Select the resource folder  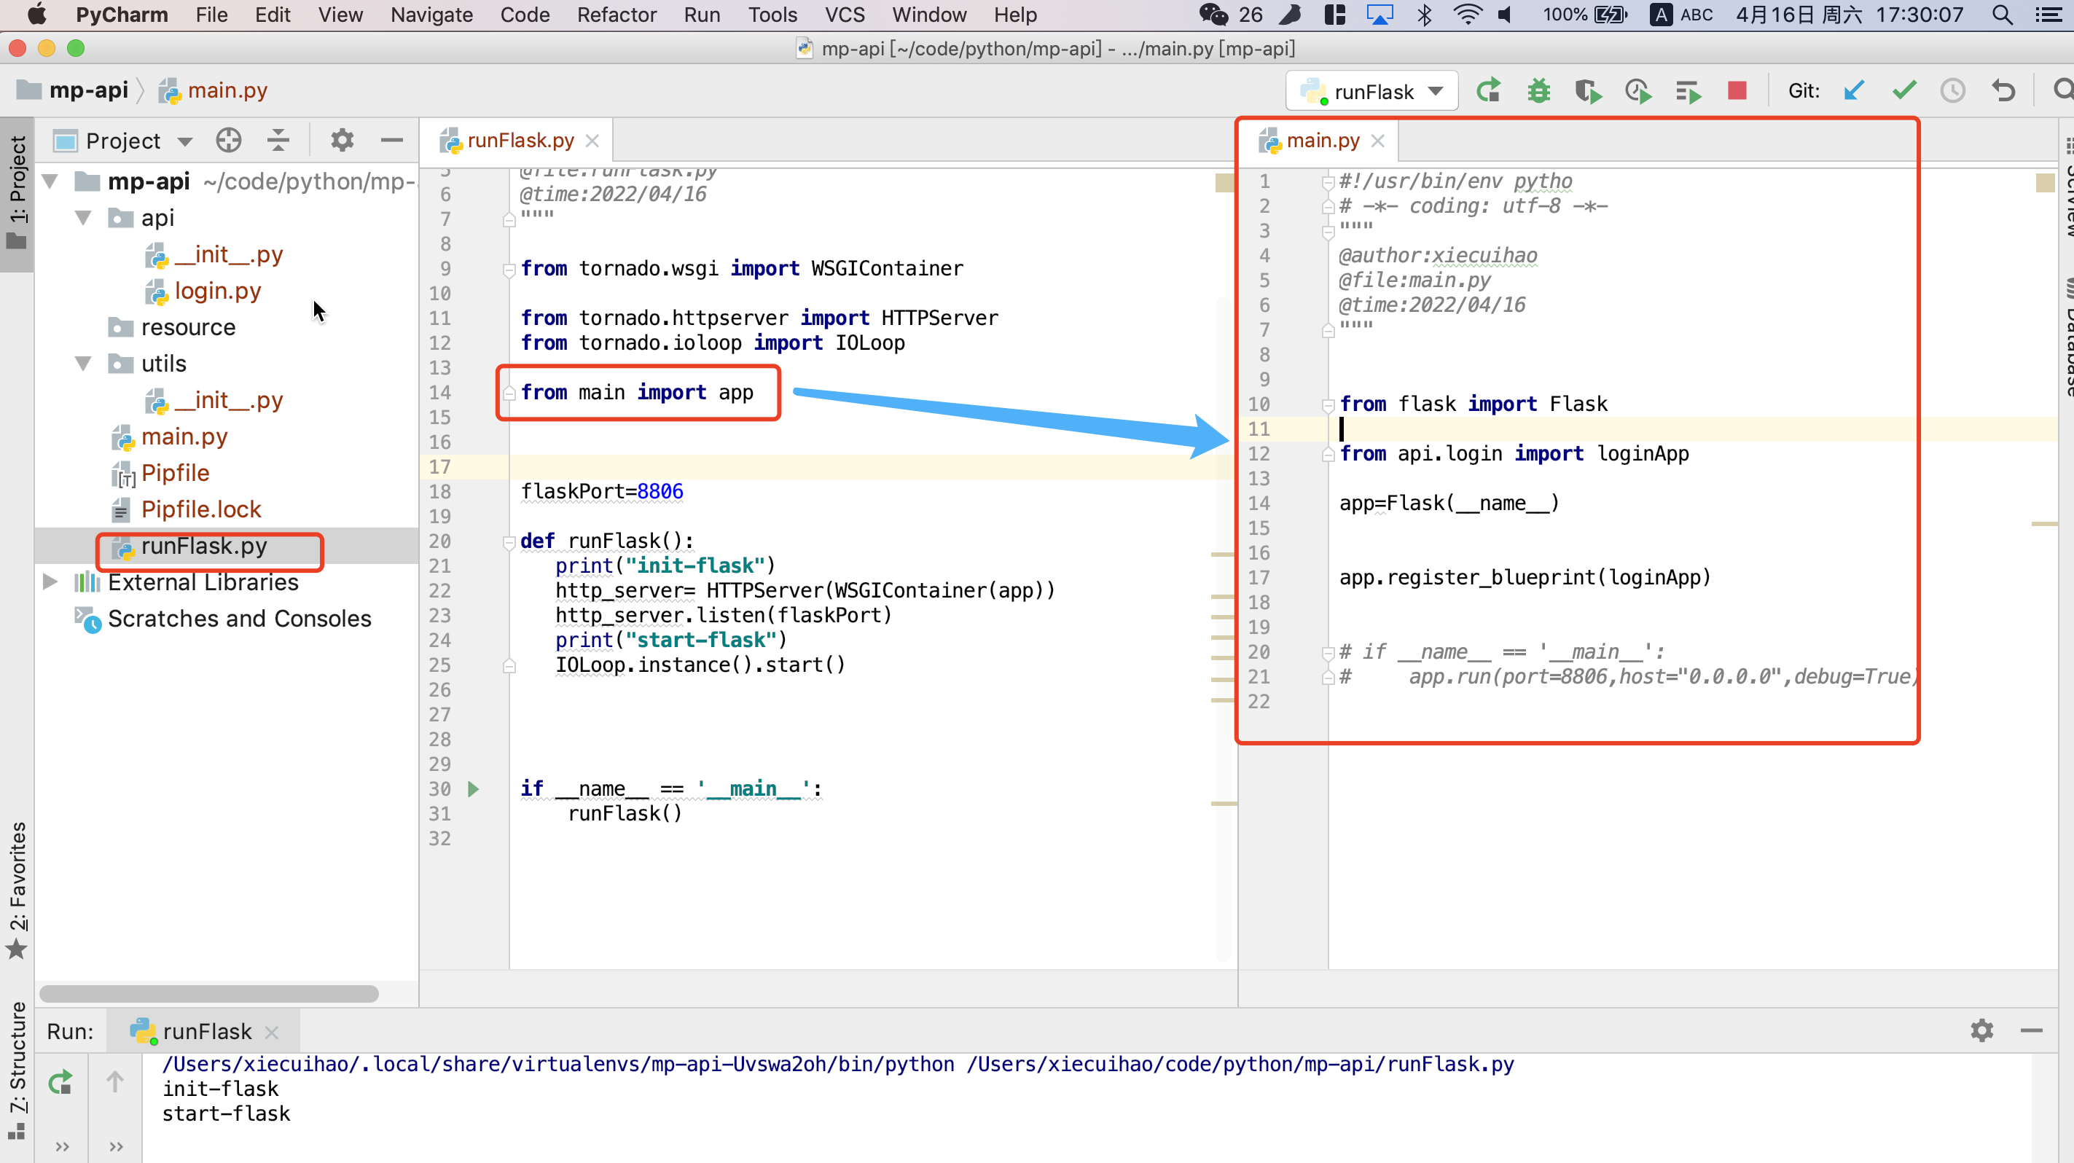(x=189, y=328)
